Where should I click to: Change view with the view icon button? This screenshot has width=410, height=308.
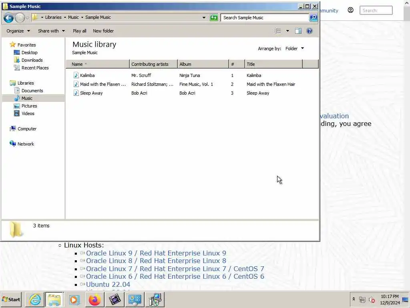point(278,31)
